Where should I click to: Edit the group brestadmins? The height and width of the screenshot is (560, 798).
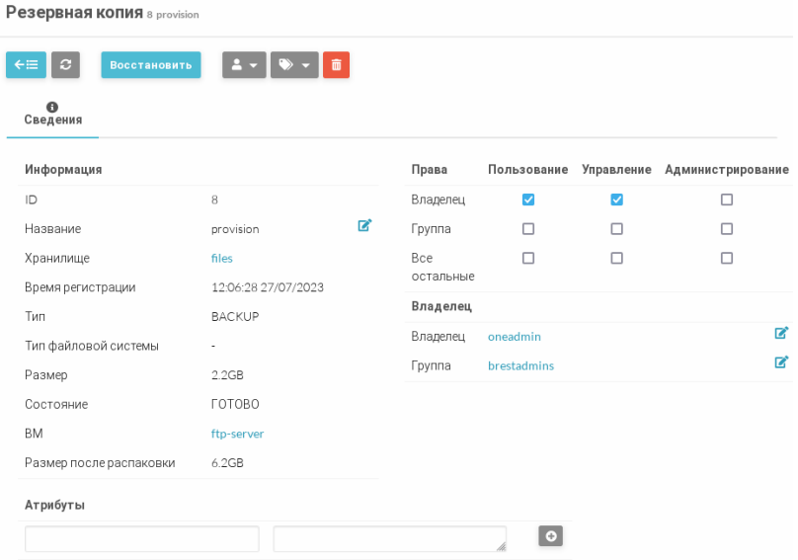click(781, 362)
